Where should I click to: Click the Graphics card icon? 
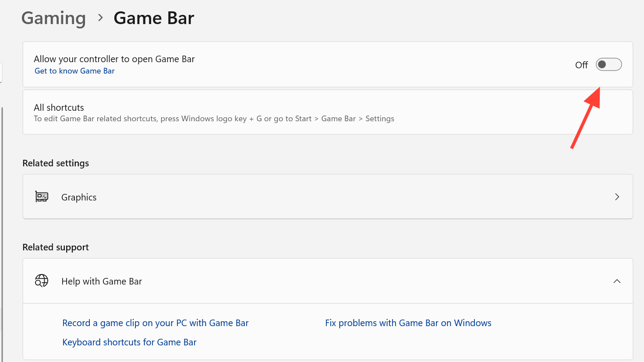coord(42,197)
